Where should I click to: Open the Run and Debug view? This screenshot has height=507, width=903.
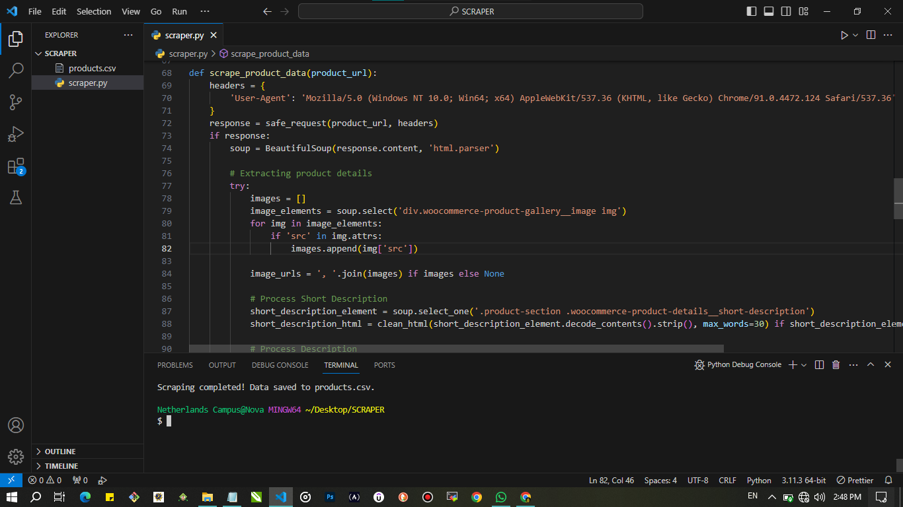coord(16,134)
